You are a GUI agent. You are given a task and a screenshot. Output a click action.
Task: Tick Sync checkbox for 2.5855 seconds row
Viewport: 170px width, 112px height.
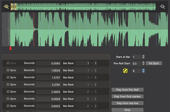[8, 92]
